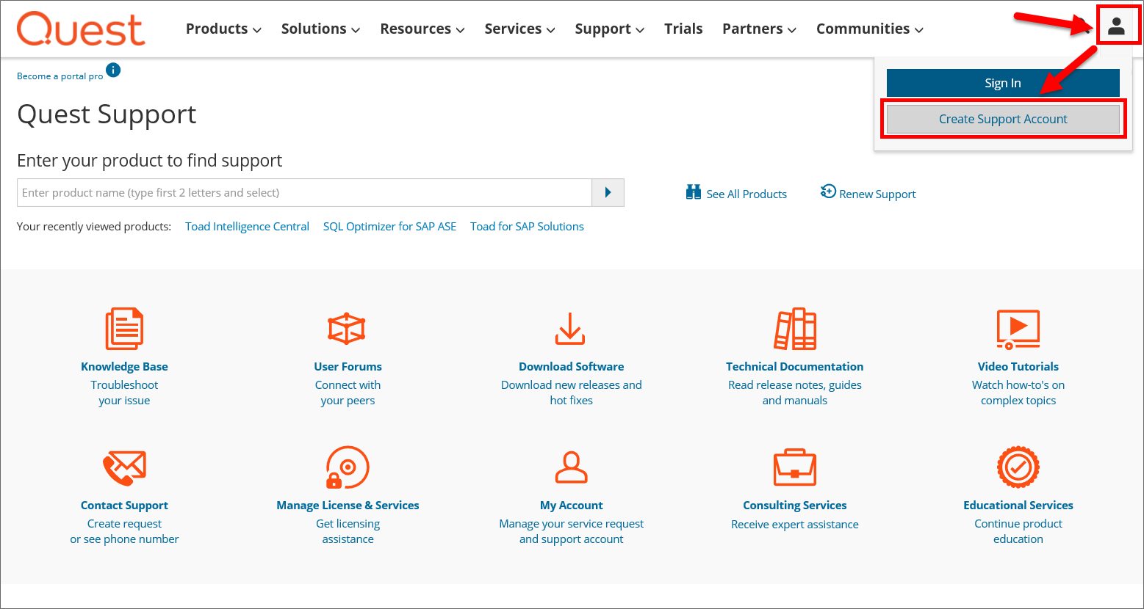
Task: Open the My Account title link
Action: [571, 505]
